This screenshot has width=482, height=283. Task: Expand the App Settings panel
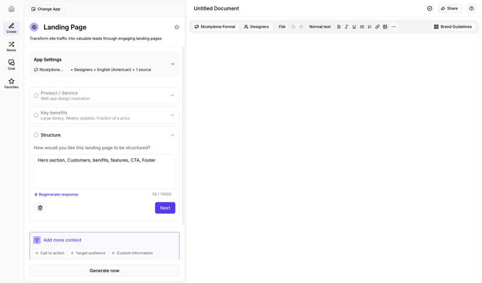pyautogui.click(x=173, y=64)
